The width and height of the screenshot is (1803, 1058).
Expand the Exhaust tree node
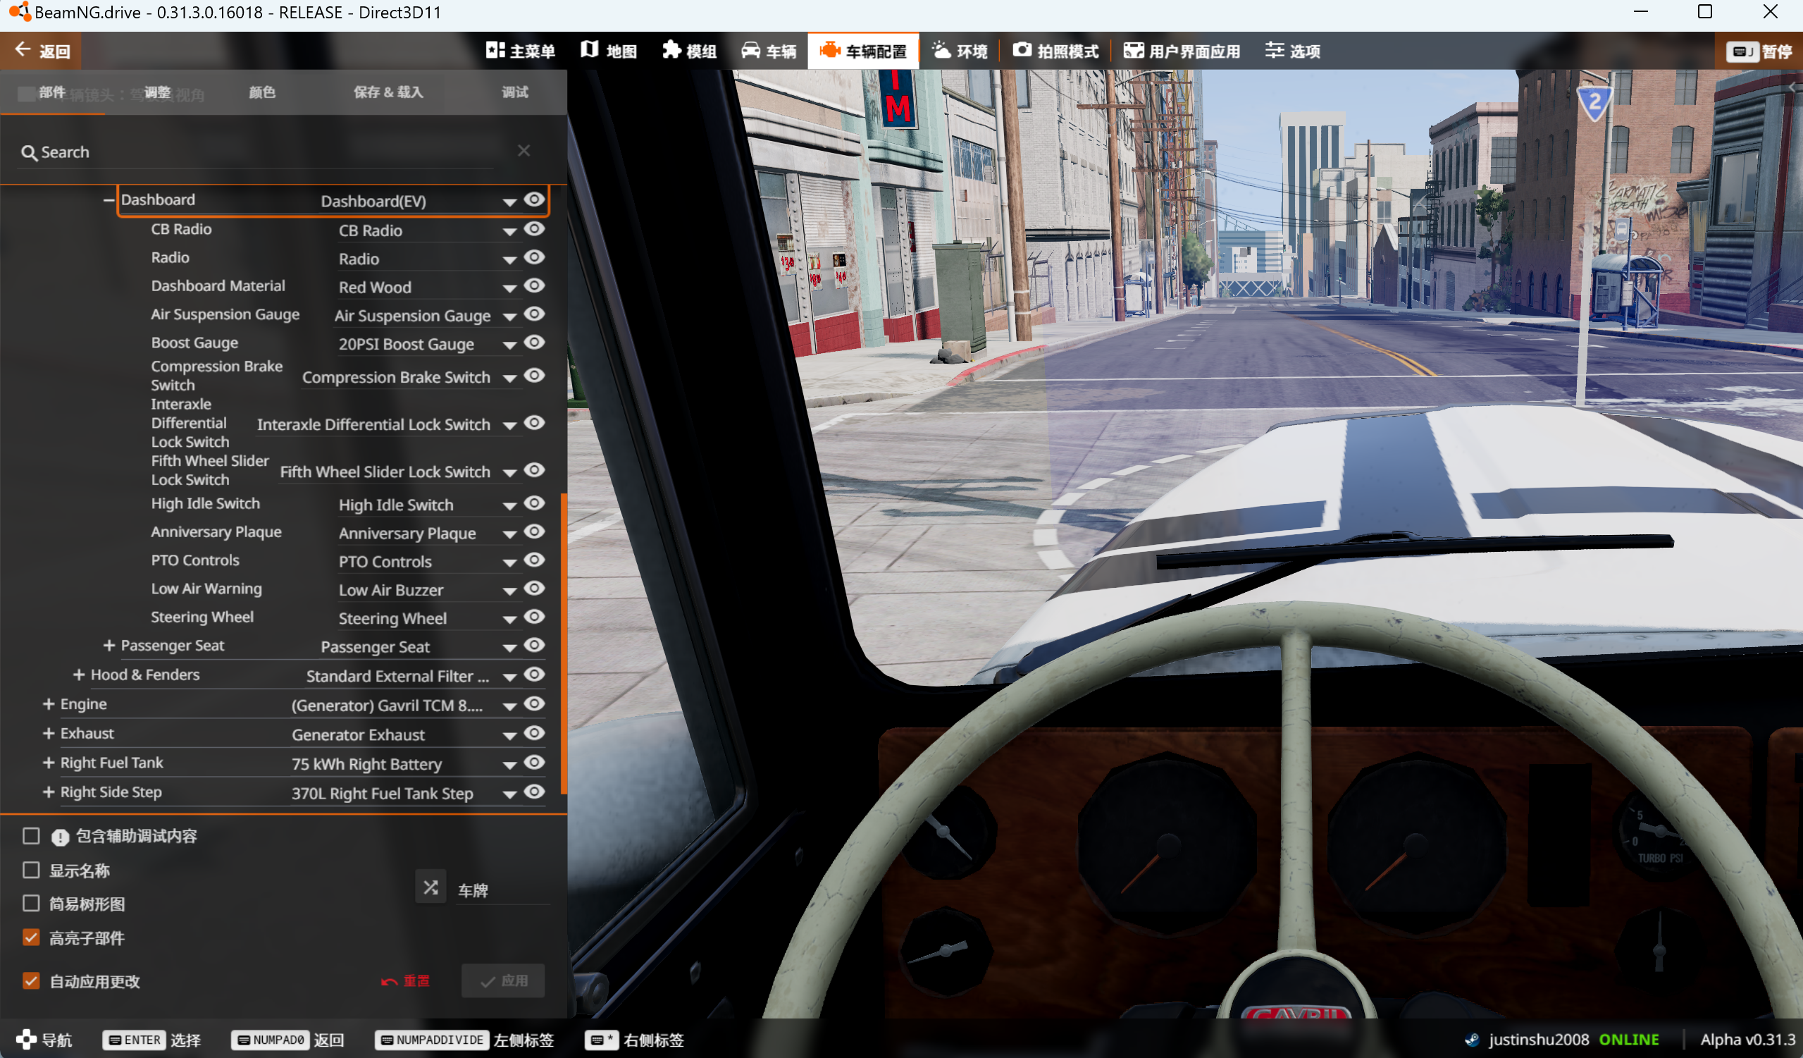[x=49, y=734]
